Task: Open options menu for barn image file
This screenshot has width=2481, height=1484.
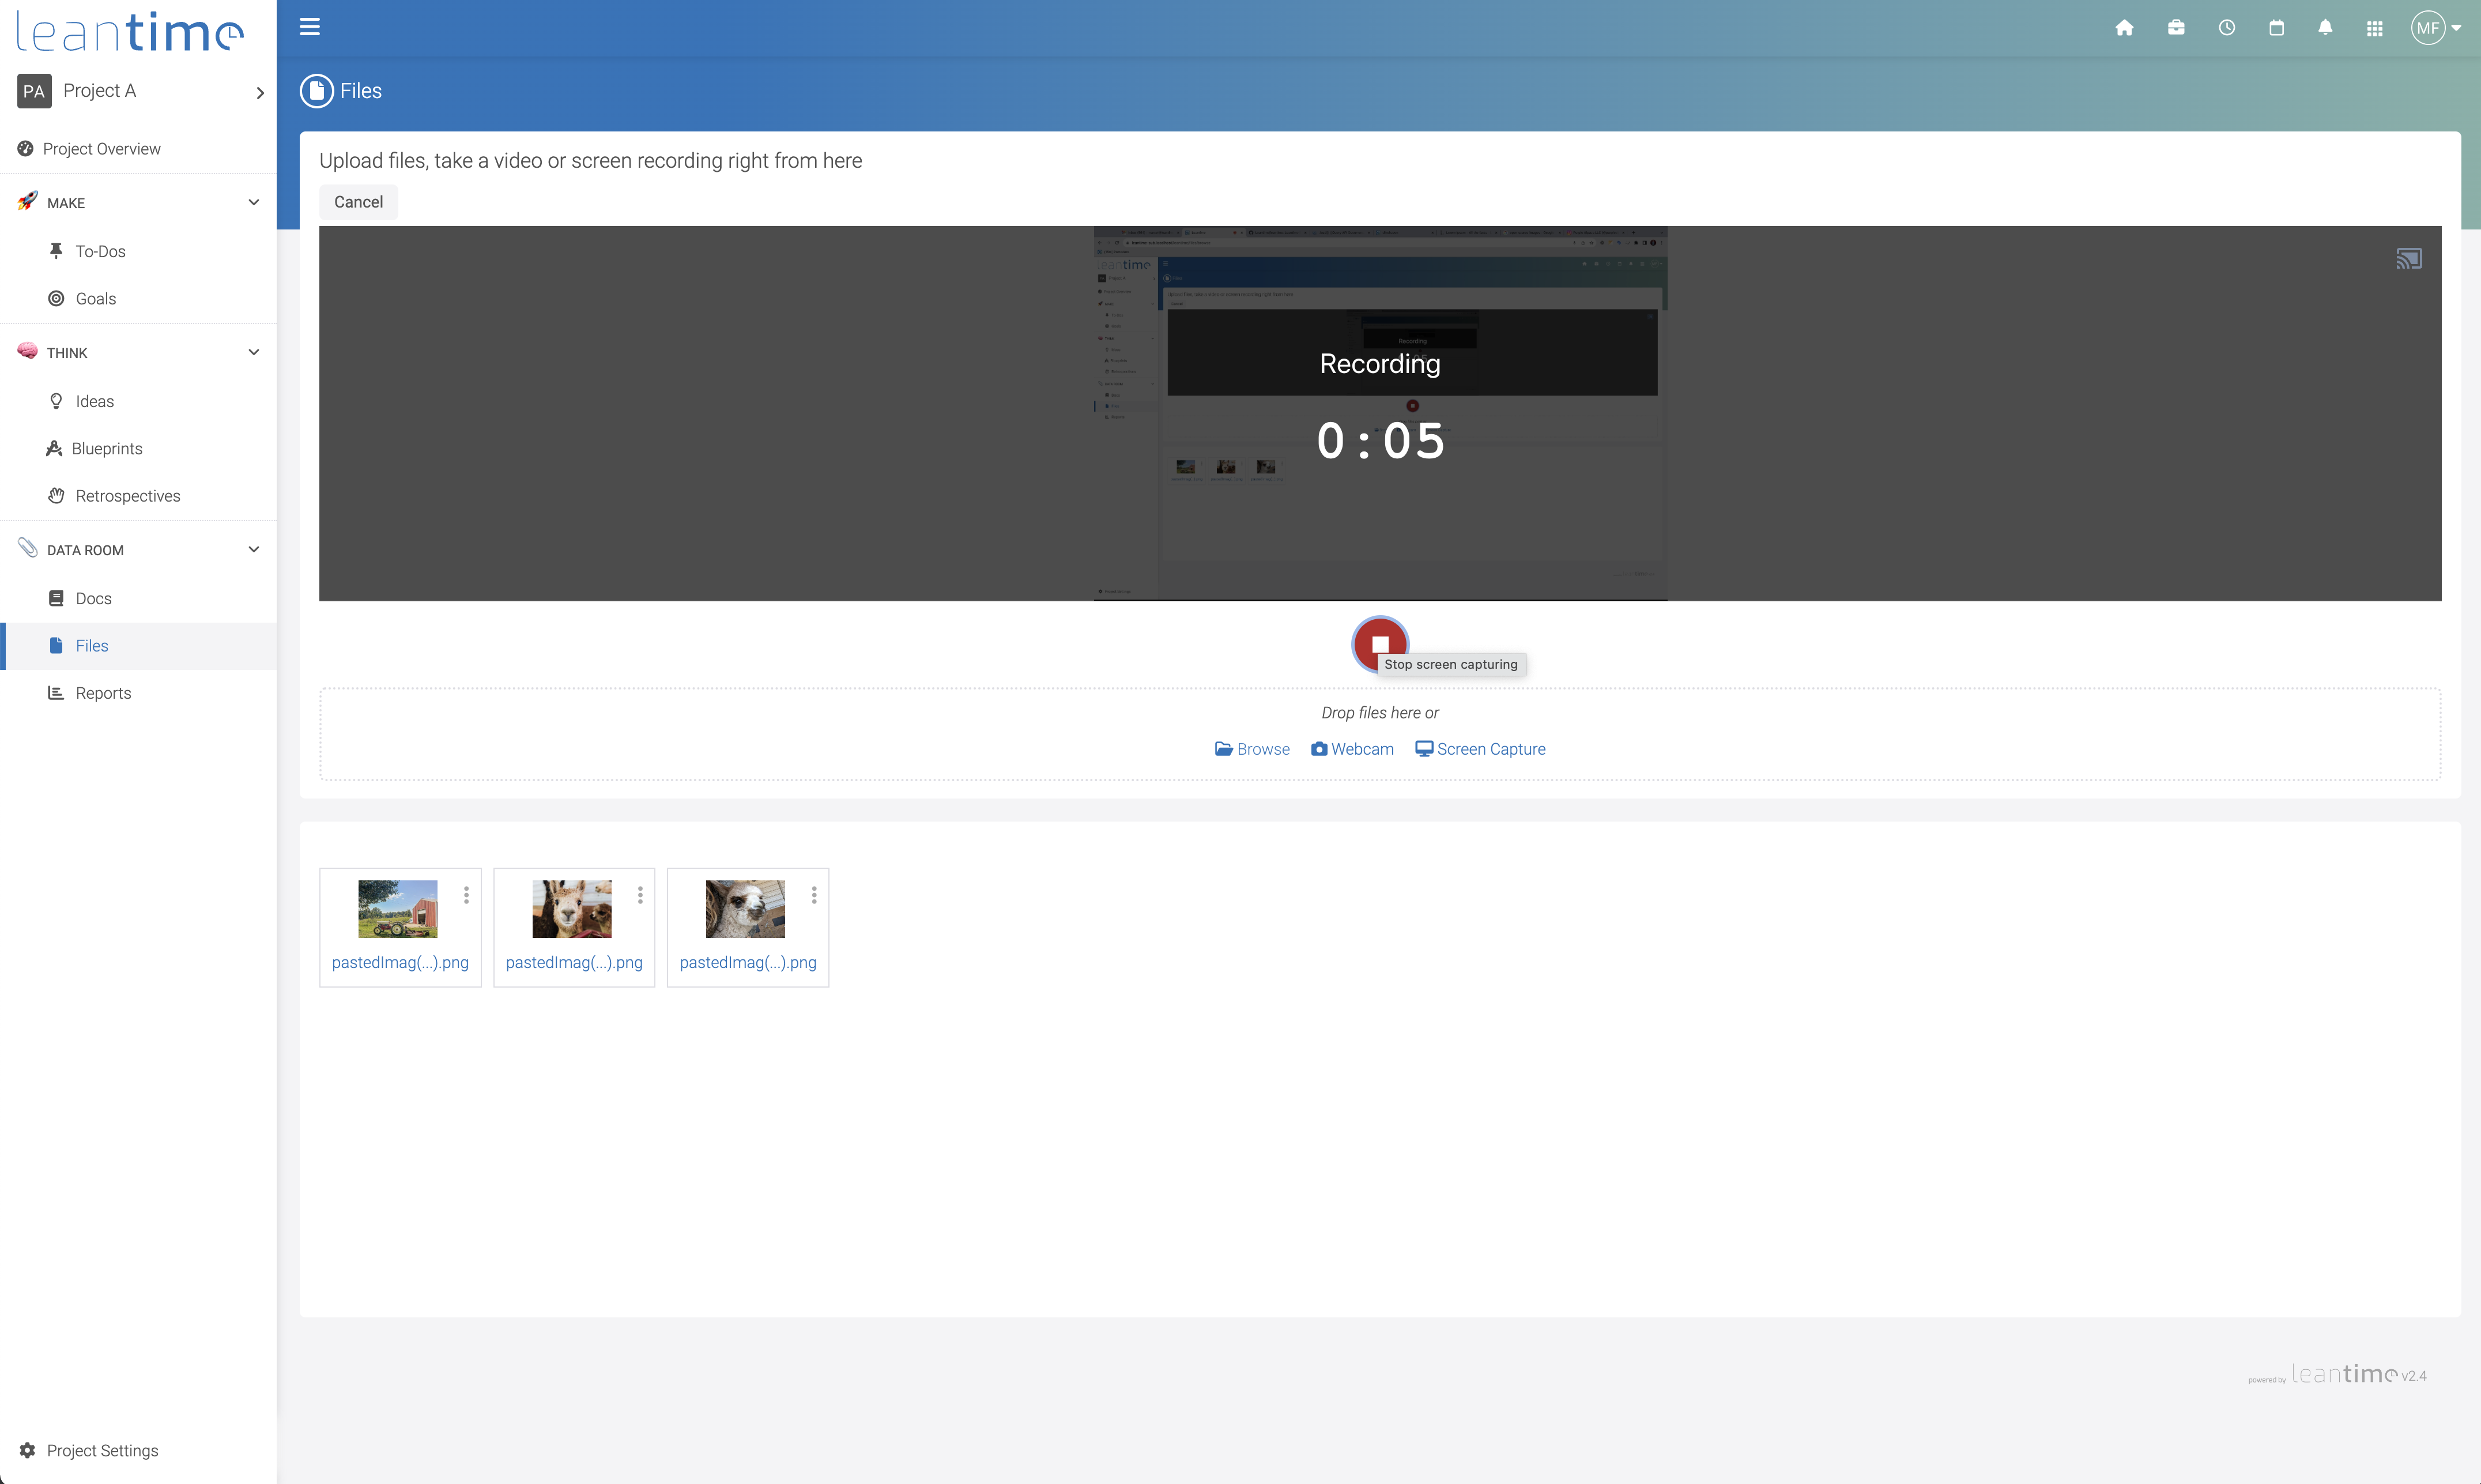Action: pos(466,895)
